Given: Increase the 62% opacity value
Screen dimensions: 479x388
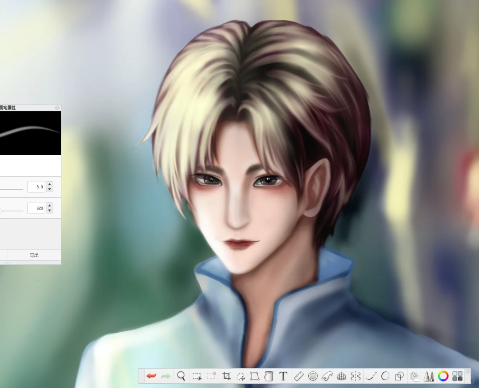Looking at the screenshot, I should click(x=50, y=205).
